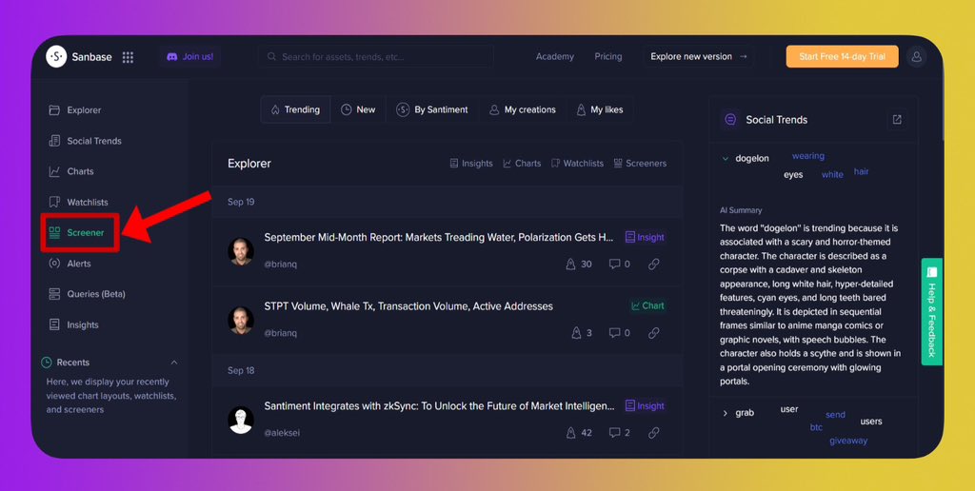Viewport: 975px width, 491px height.
Task: Click brianq avatar on STPT post
Action: tap(241, 320)
